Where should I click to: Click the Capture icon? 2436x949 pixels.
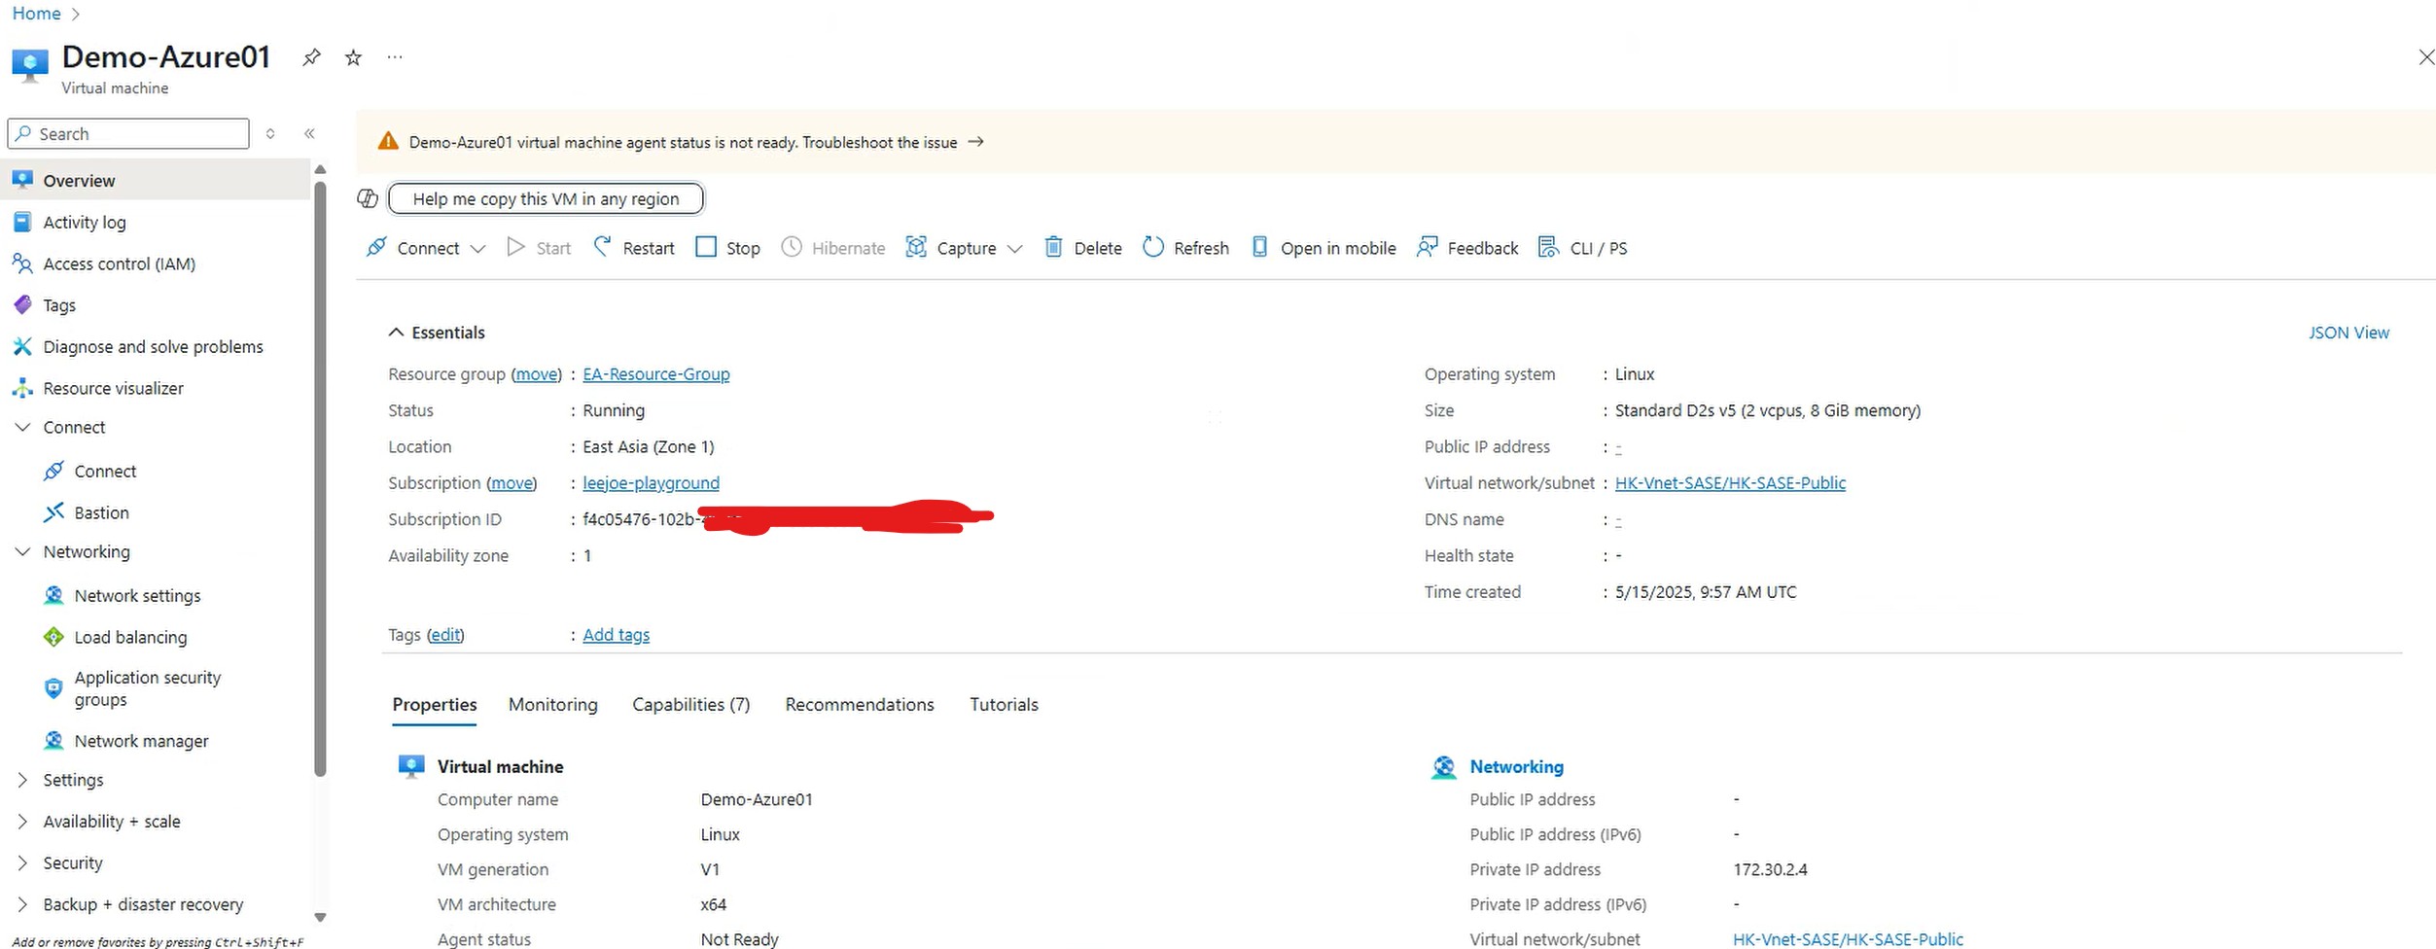pos(915,247)
